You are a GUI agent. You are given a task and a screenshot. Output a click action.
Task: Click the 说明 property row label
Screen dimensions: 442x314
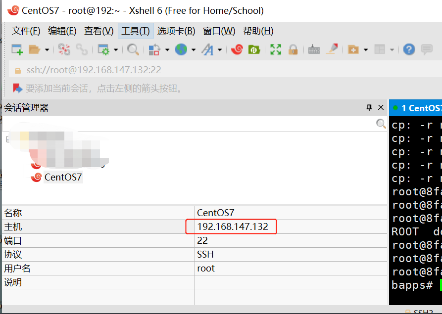tap(13, 282)
